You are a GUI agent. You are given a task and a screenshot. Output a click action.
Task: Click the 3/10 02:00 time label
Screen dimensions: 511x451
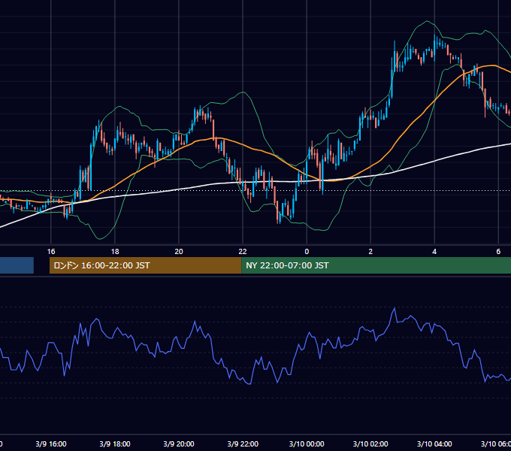(370, 443)
